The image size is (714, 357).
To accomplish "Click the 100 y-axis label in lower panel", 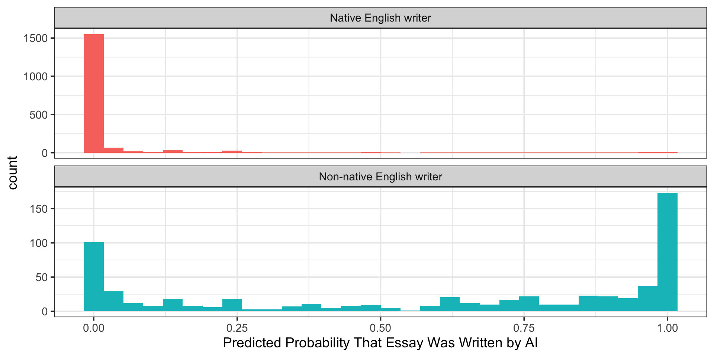I will [39, 243].
